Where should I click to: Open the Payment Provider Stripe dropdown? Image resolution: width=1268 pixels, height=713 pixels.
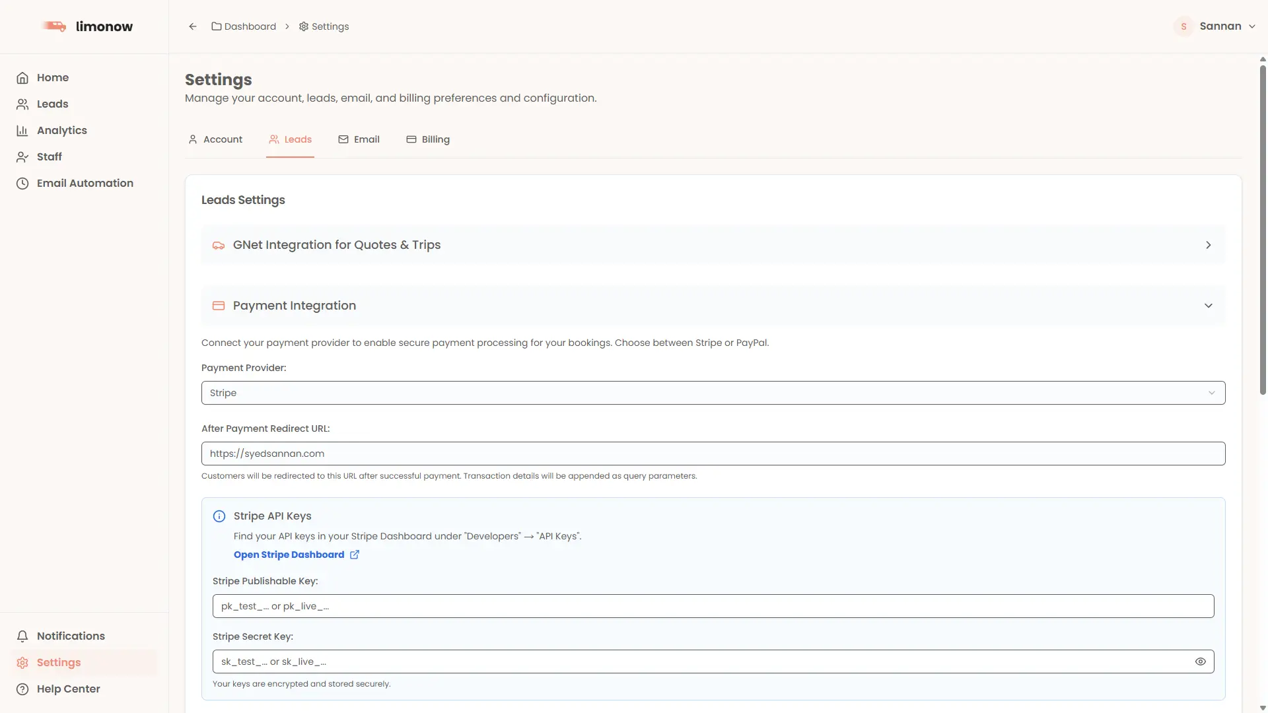(x=713, y=393)
